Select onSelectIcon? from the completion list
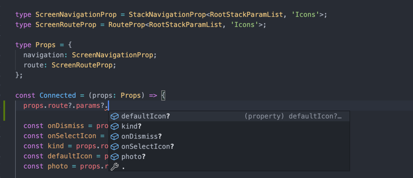 coord(229,146)
